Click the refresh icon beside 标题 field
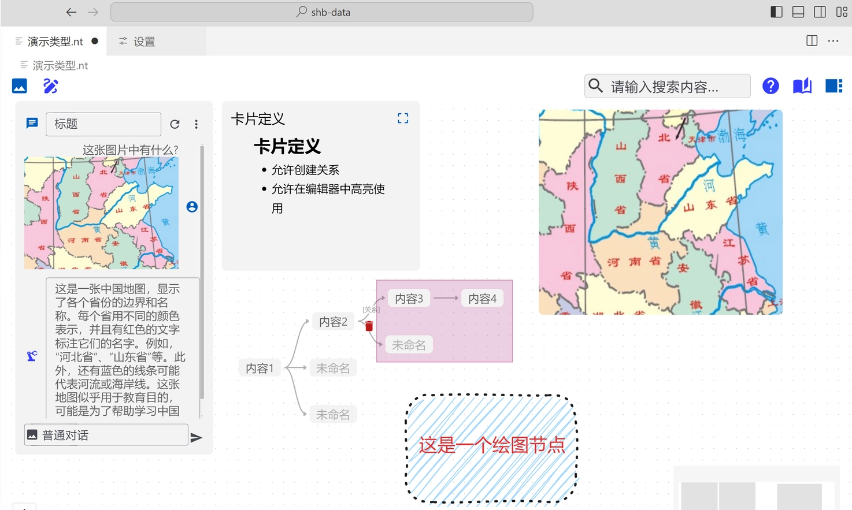 175,124
